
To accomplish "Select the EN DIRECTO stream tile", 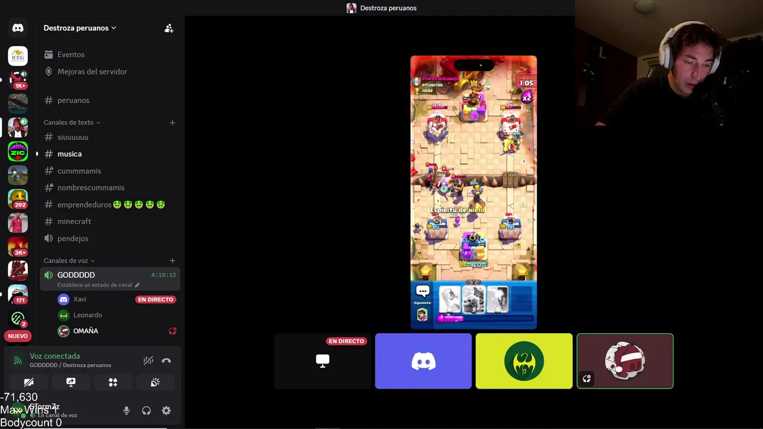I will point(322,361).
